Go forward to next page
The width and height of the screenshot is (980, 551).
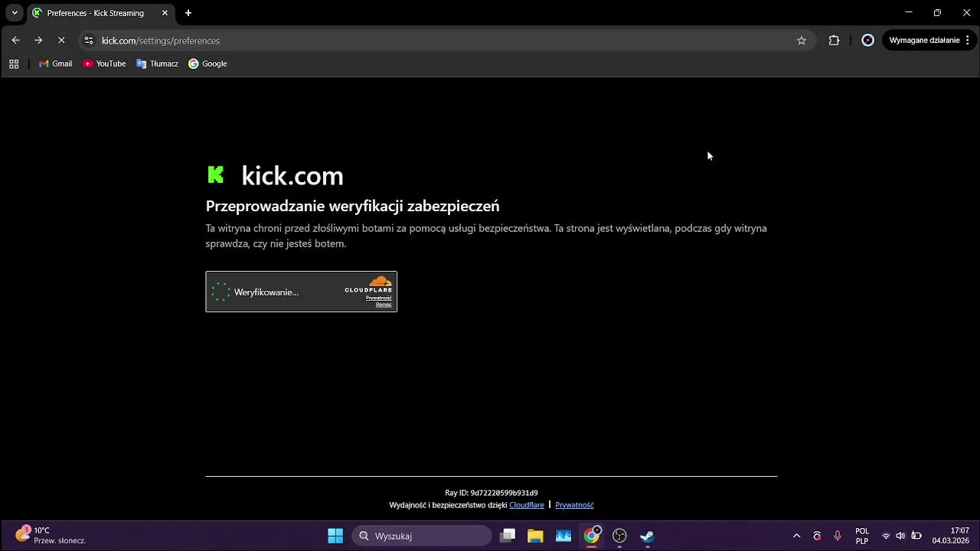pos(38,41)
